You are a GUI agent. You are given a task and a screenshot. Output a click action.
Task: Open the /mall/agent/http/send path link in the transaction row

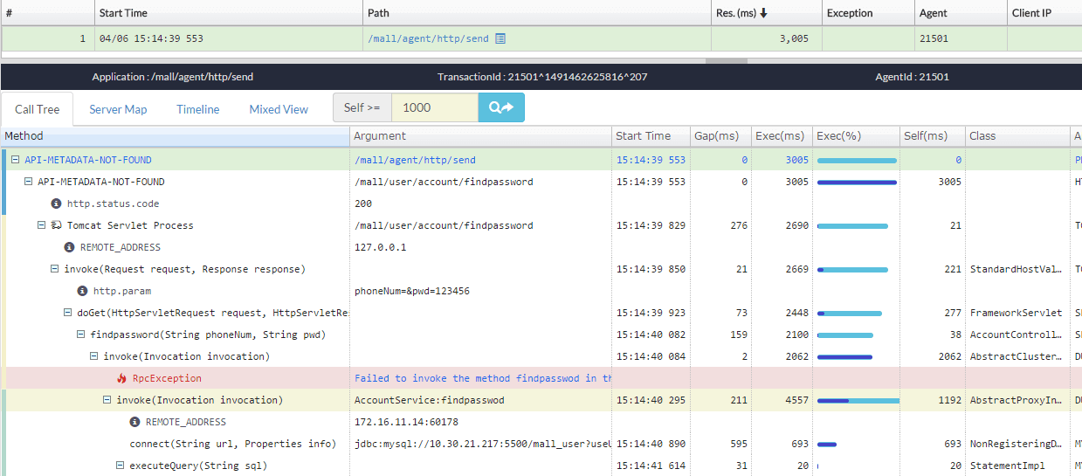point(427,38)
